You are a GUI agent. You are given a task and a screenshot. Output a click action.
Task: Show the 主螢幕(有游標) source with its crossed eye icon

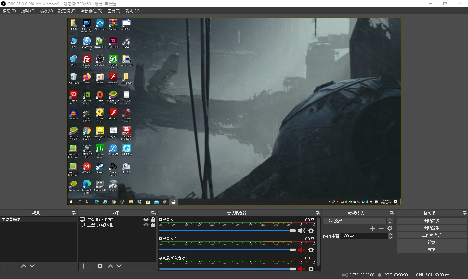pos(146,225)
